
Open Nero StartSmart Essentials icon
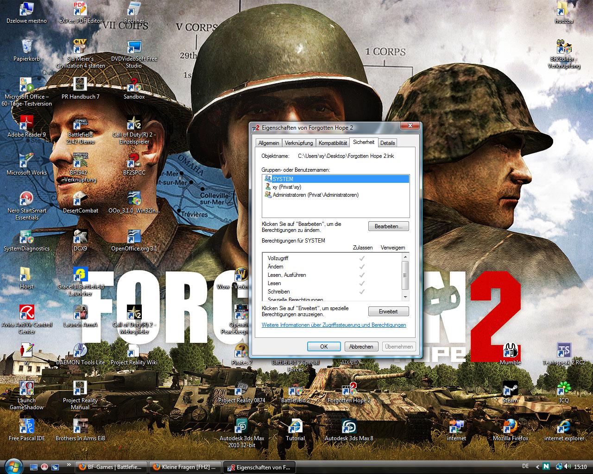click(26, 206)
